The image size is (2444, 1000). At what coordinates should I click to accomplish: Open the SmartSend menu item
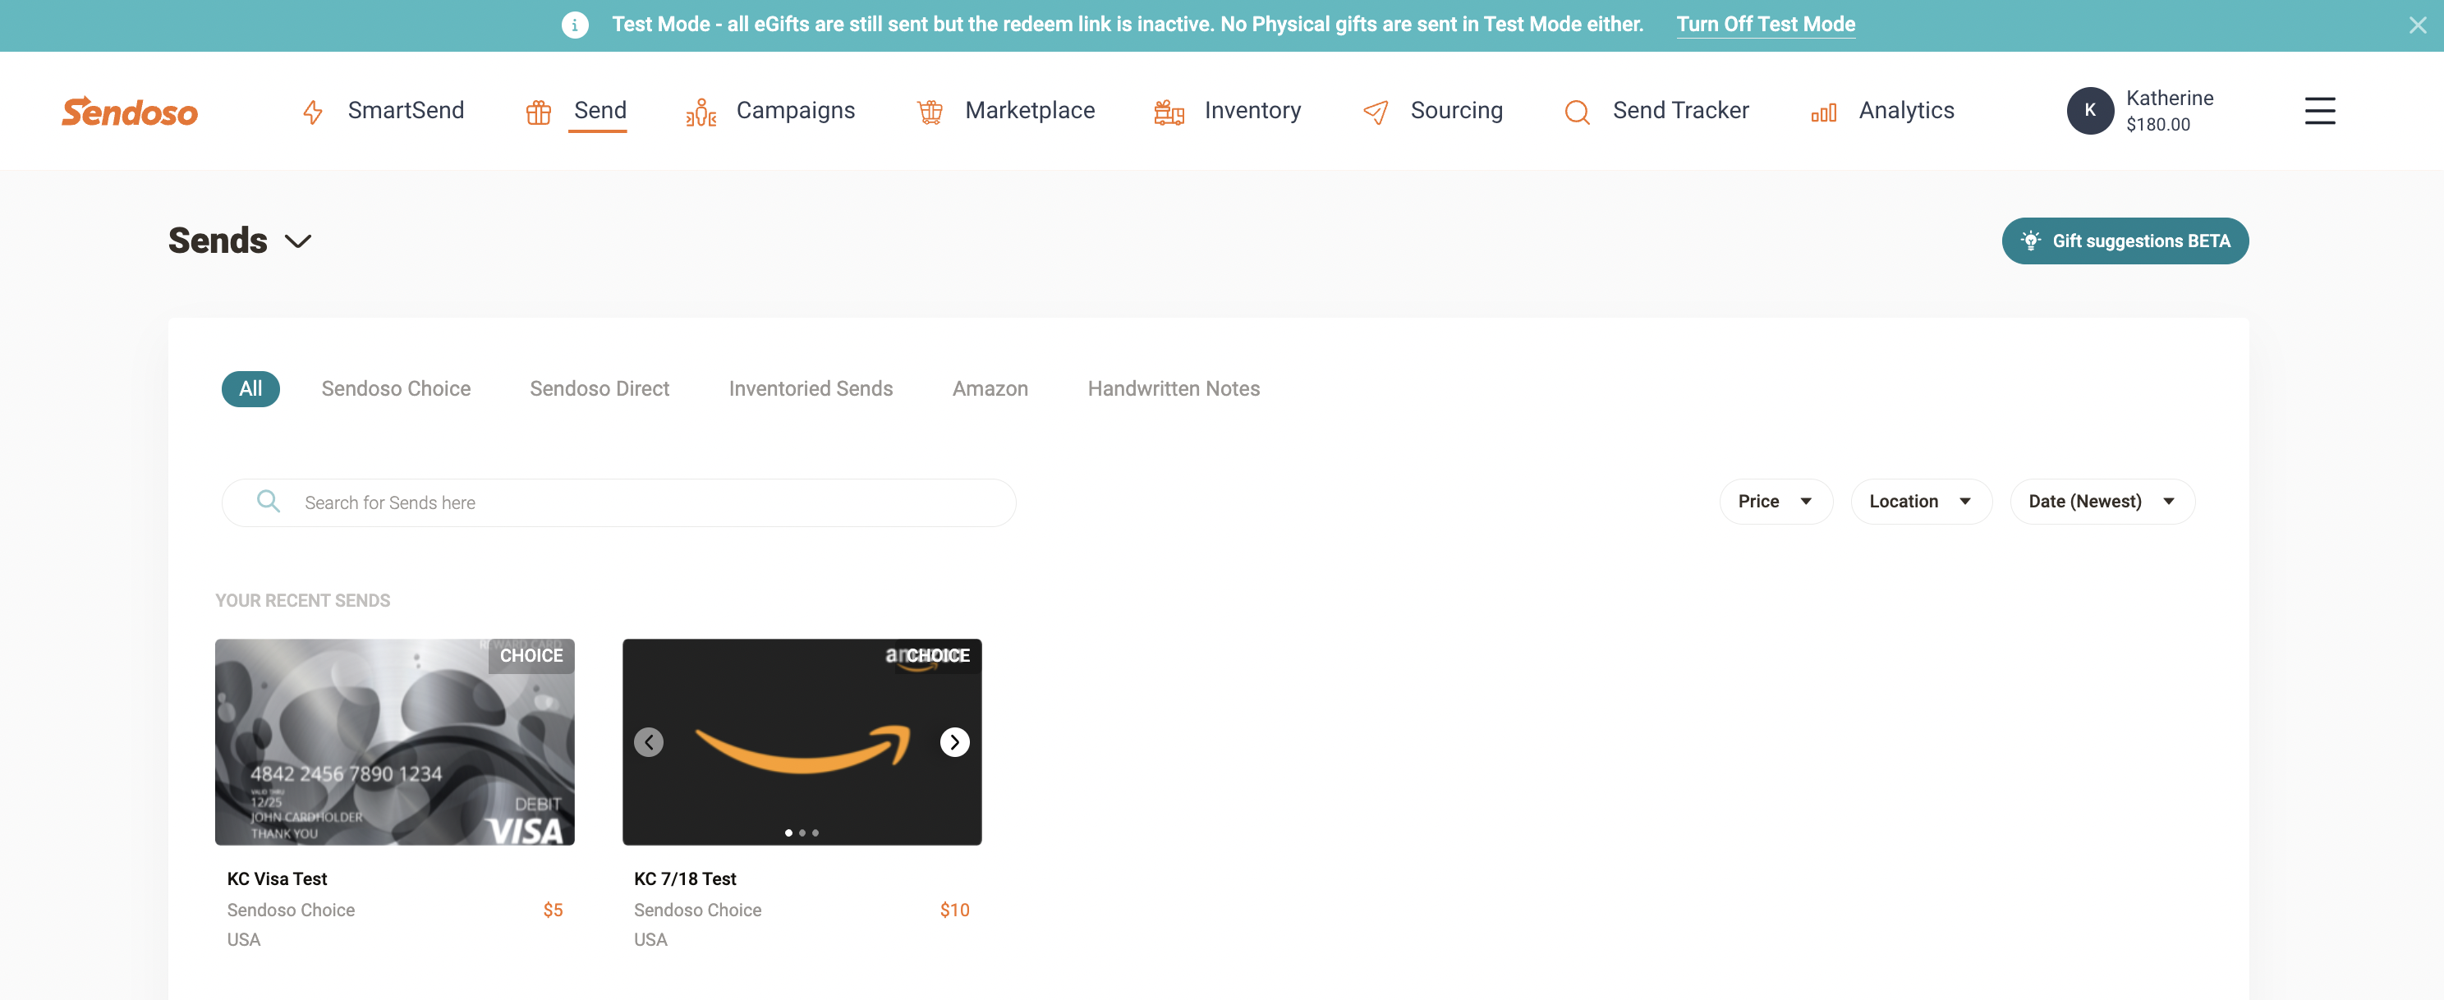click(x=405, y=110)
